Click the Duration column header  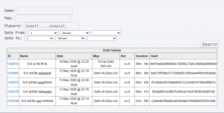tap(142, 56)
